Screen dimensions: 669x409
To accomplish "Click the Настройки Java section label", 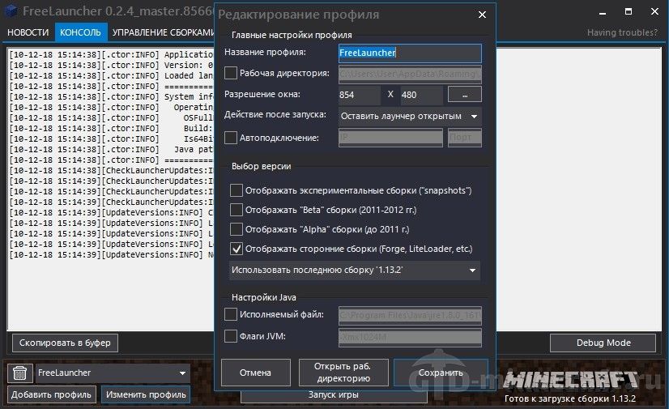I will pos(264,297).
